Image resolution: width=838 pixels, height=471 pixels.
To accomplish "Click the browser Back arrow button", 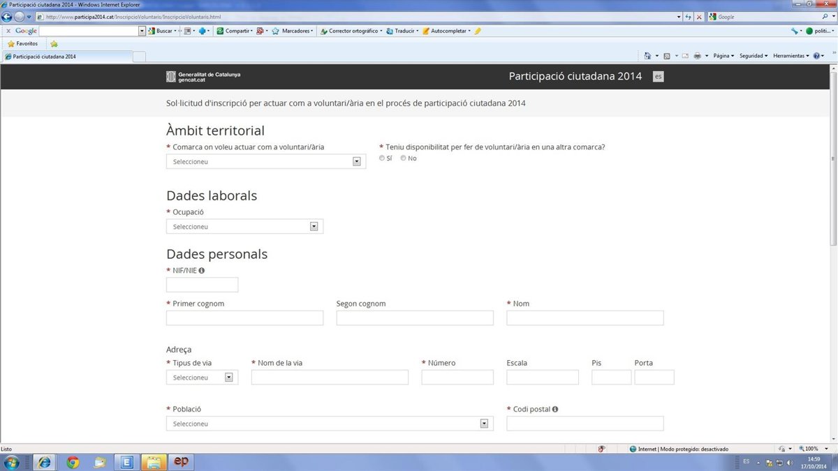I will point(8,17).
